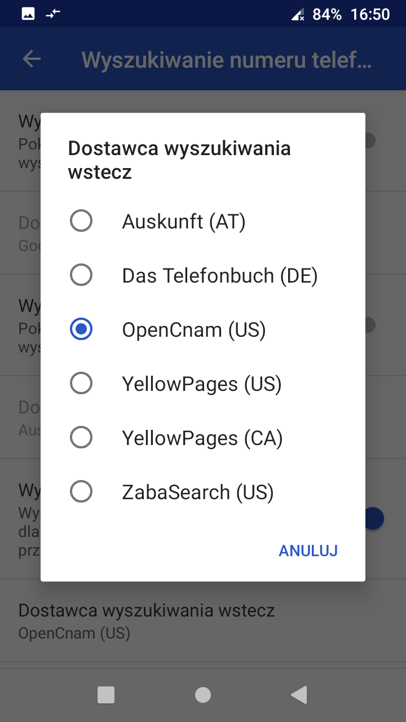Select the OpenCnam (US) radio button
This screenshot has width=406, height=722.
point(81,329)
